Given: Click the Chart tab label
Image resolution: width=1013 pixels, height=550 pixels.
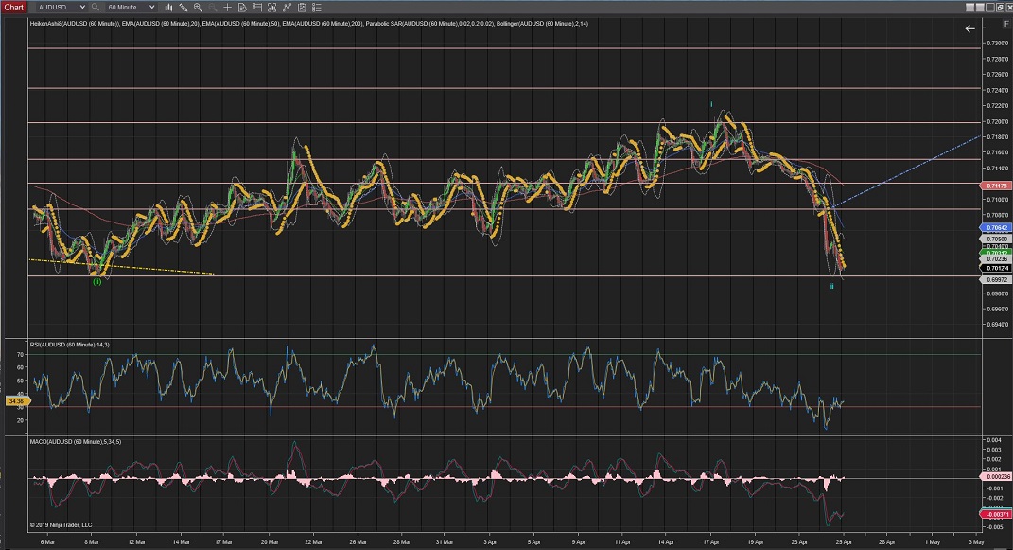Looking at the screenshot, I should coord(13,7).
